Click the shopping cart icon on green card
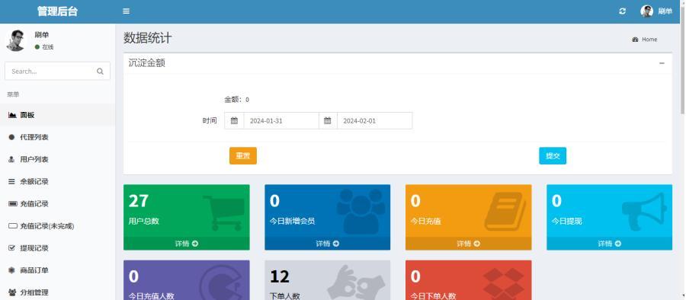Image resolution: width=686 pixels, height=300 pixels. [x=224, y=212]
